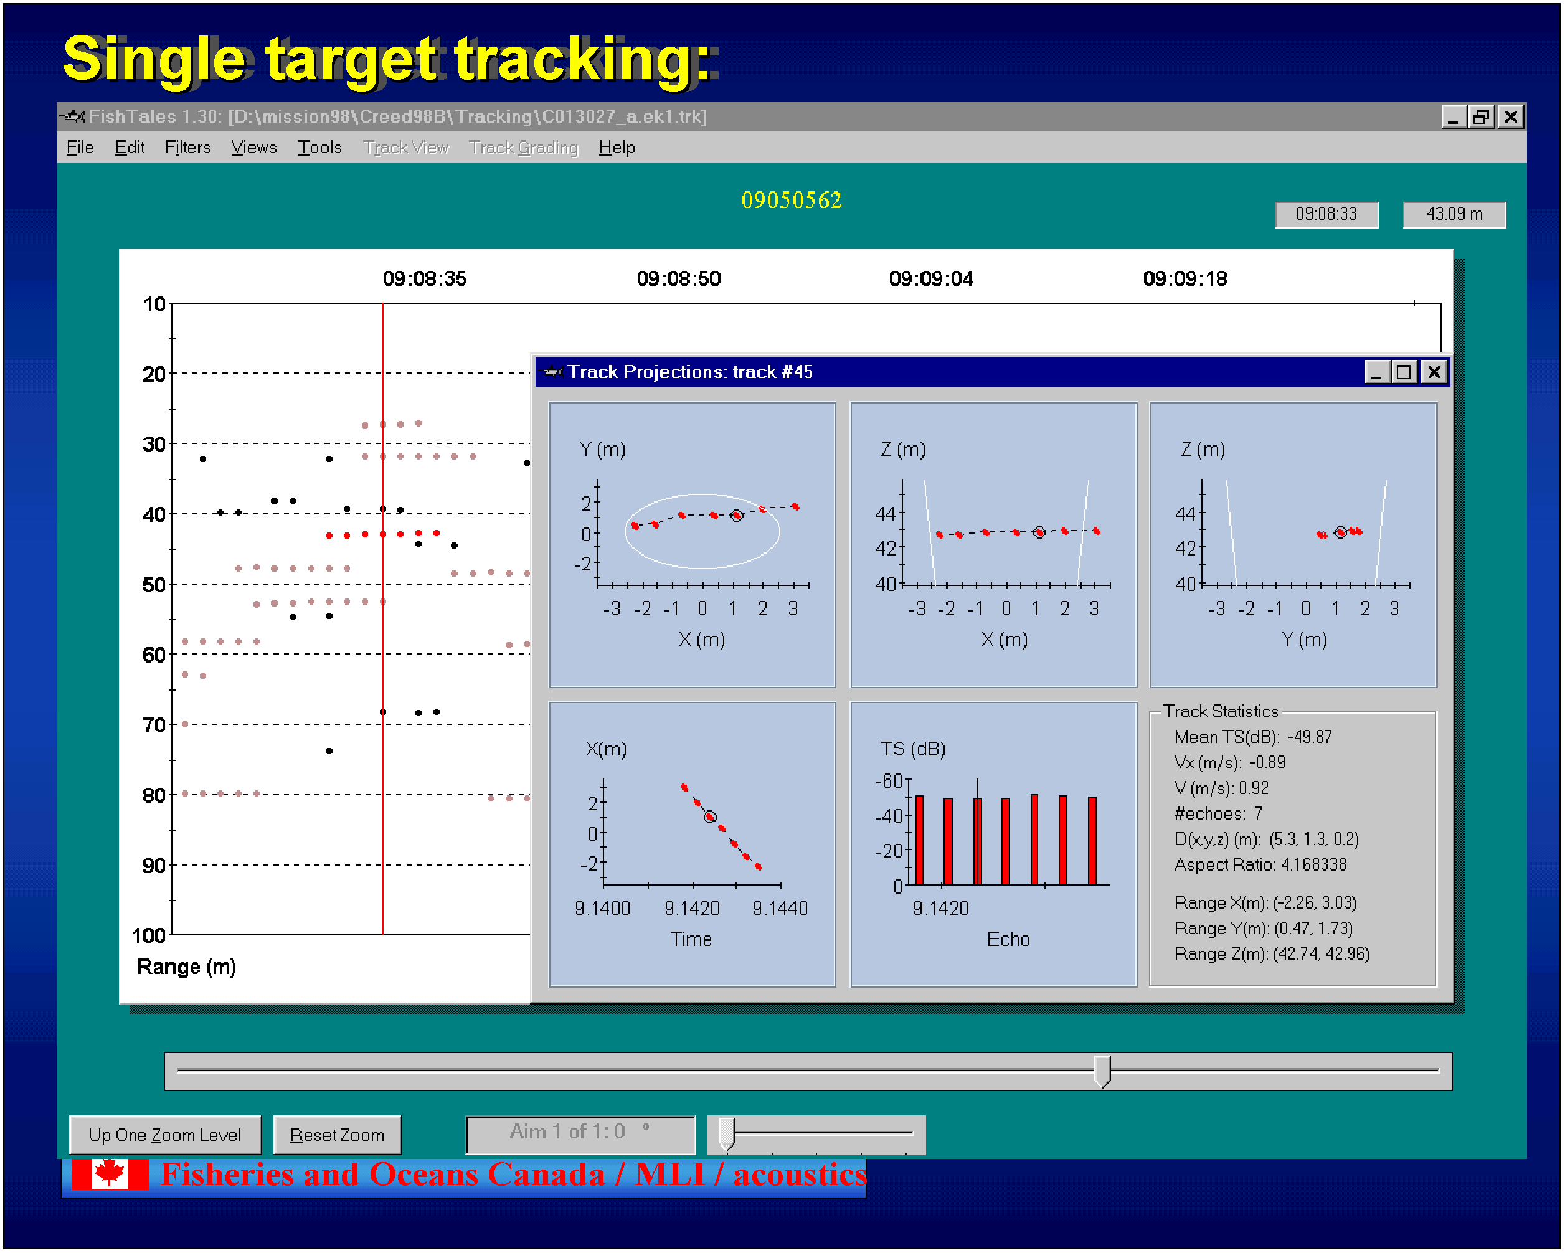Click the Mean TS(dB): -49.87 statistic
This screenshot has width=1565, height=1253.
(1253, 737)
